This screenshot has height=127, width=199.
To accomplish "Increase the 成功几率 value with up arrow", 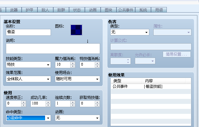I will tap(48, 102).
